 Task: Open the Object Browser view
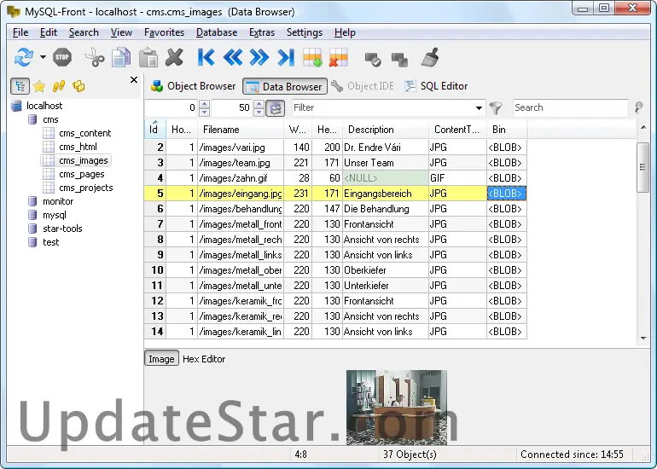(x=193, y=86)
